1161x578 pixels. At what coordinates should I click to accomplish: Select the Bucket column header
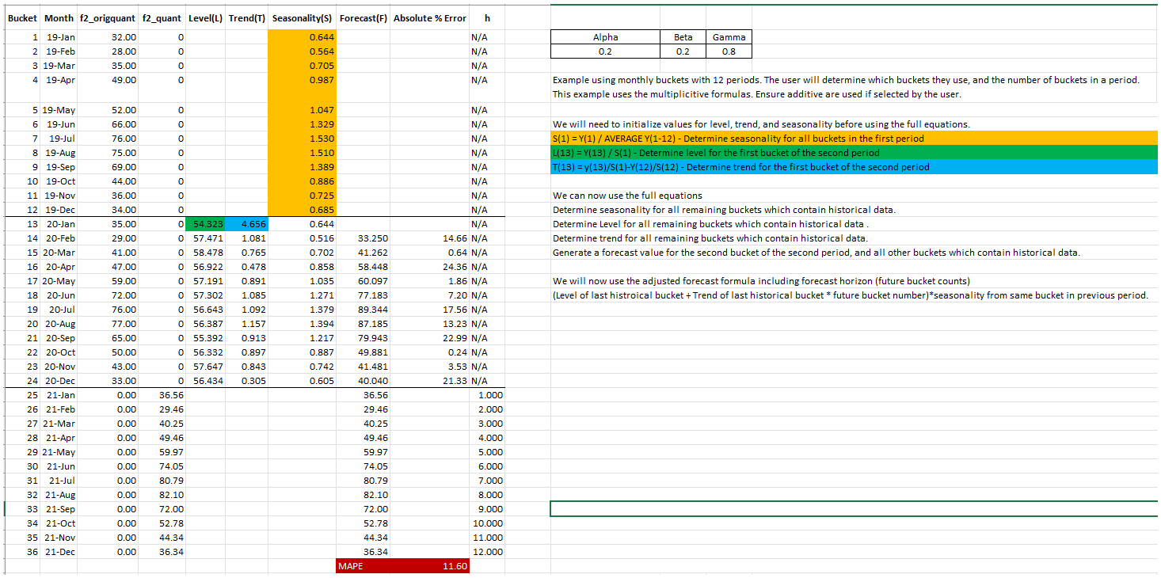pyautogui.click(x=22, y=18)
